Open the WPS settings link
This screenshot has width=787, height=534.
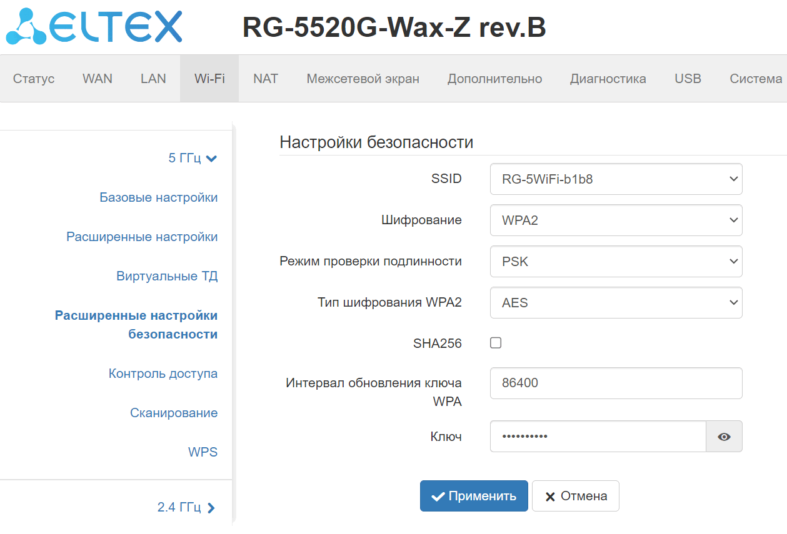coord(203,453)
